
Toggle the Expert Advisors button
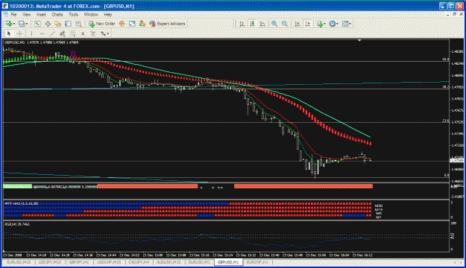click(x=167, y=24)
